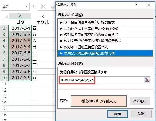156x121 pixels.
Task: Select rule type 只为包含以下内容的单元格设置格式
Action: coord(105,29)
